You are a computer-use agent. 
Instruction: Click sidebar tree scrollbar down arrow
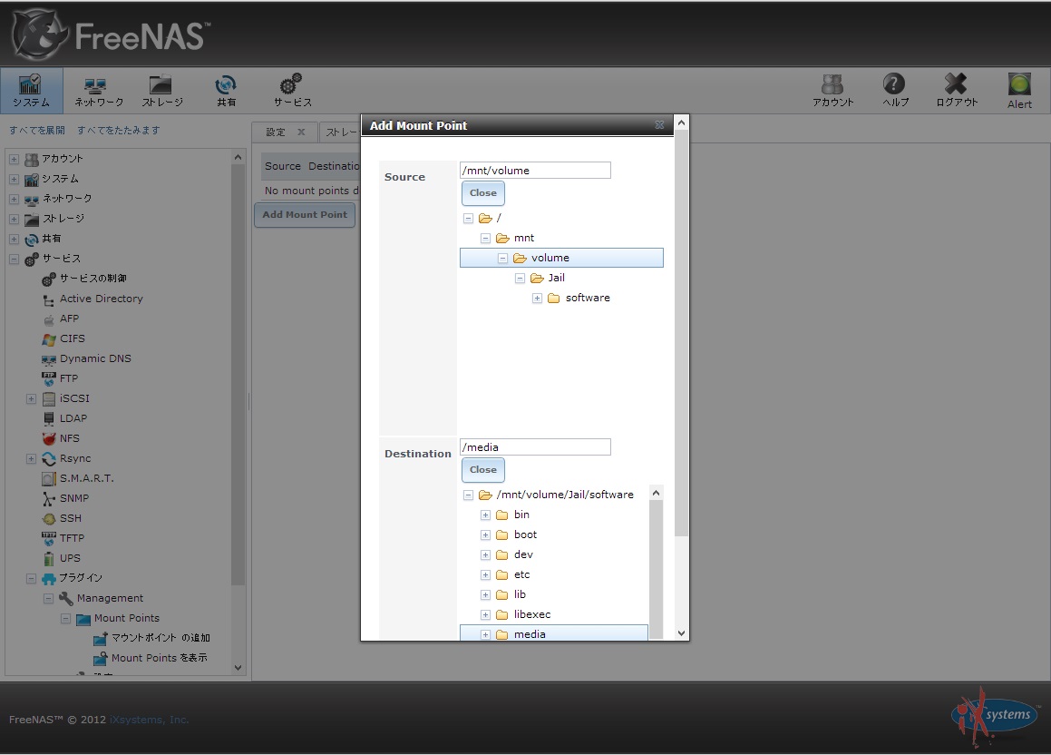point(238,668)
